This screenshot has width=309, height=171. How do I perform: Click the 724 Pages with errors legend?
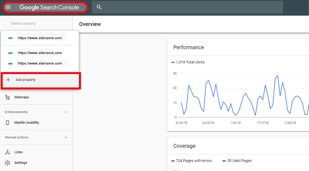[x=194, y=161]
